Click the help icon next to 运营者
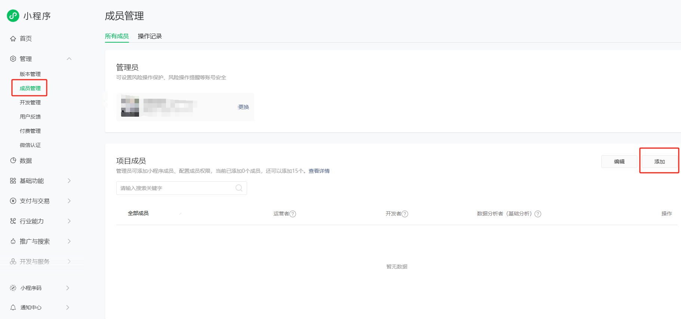Viewport: 681px width, 319px height. coord(293,214)
